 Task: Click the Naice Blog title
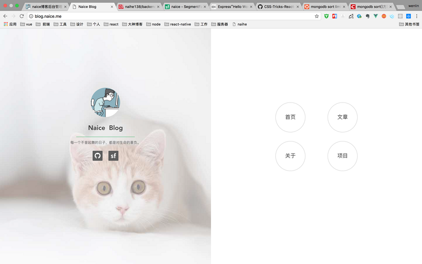click(105, 128)
